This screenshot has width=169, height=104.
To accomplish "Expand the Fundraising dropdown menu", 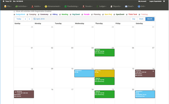I will click(71, 6).
